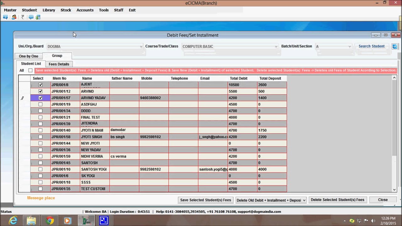Open the media player taskbar icon
This screenshot has width=402, height=226.
(x=67, y=221)
